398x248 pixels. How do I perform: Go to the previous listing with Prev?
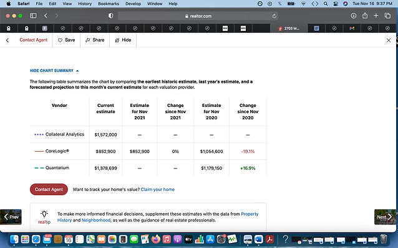(x=11, y=217)
